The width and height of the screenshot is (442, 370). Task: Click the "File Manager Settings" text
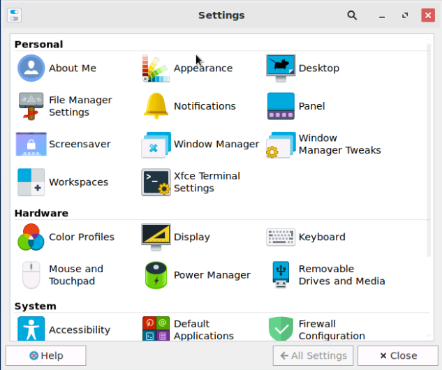(x=80, y=106)
